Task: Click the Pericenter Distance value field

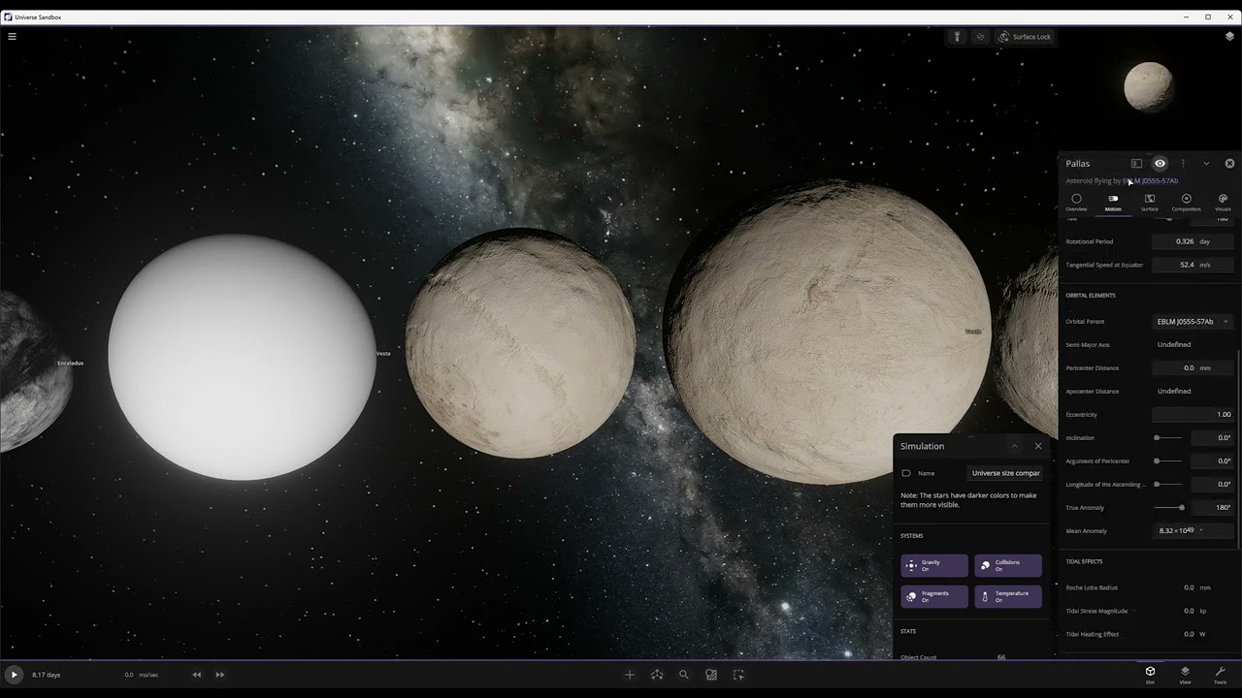Action: click(x=1193, y=367)
